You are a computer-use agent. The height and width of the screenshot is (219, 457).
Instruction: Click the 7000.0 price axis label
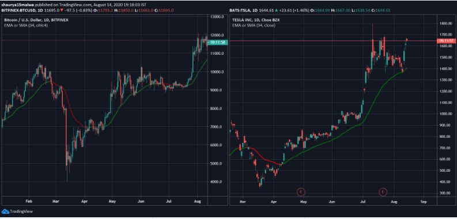tap(216, 127)
